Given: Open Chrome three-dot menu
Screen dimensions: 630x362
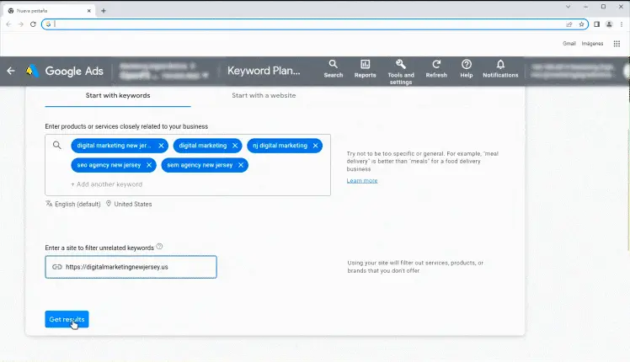Looking at the screenshot, I should 622,24.
